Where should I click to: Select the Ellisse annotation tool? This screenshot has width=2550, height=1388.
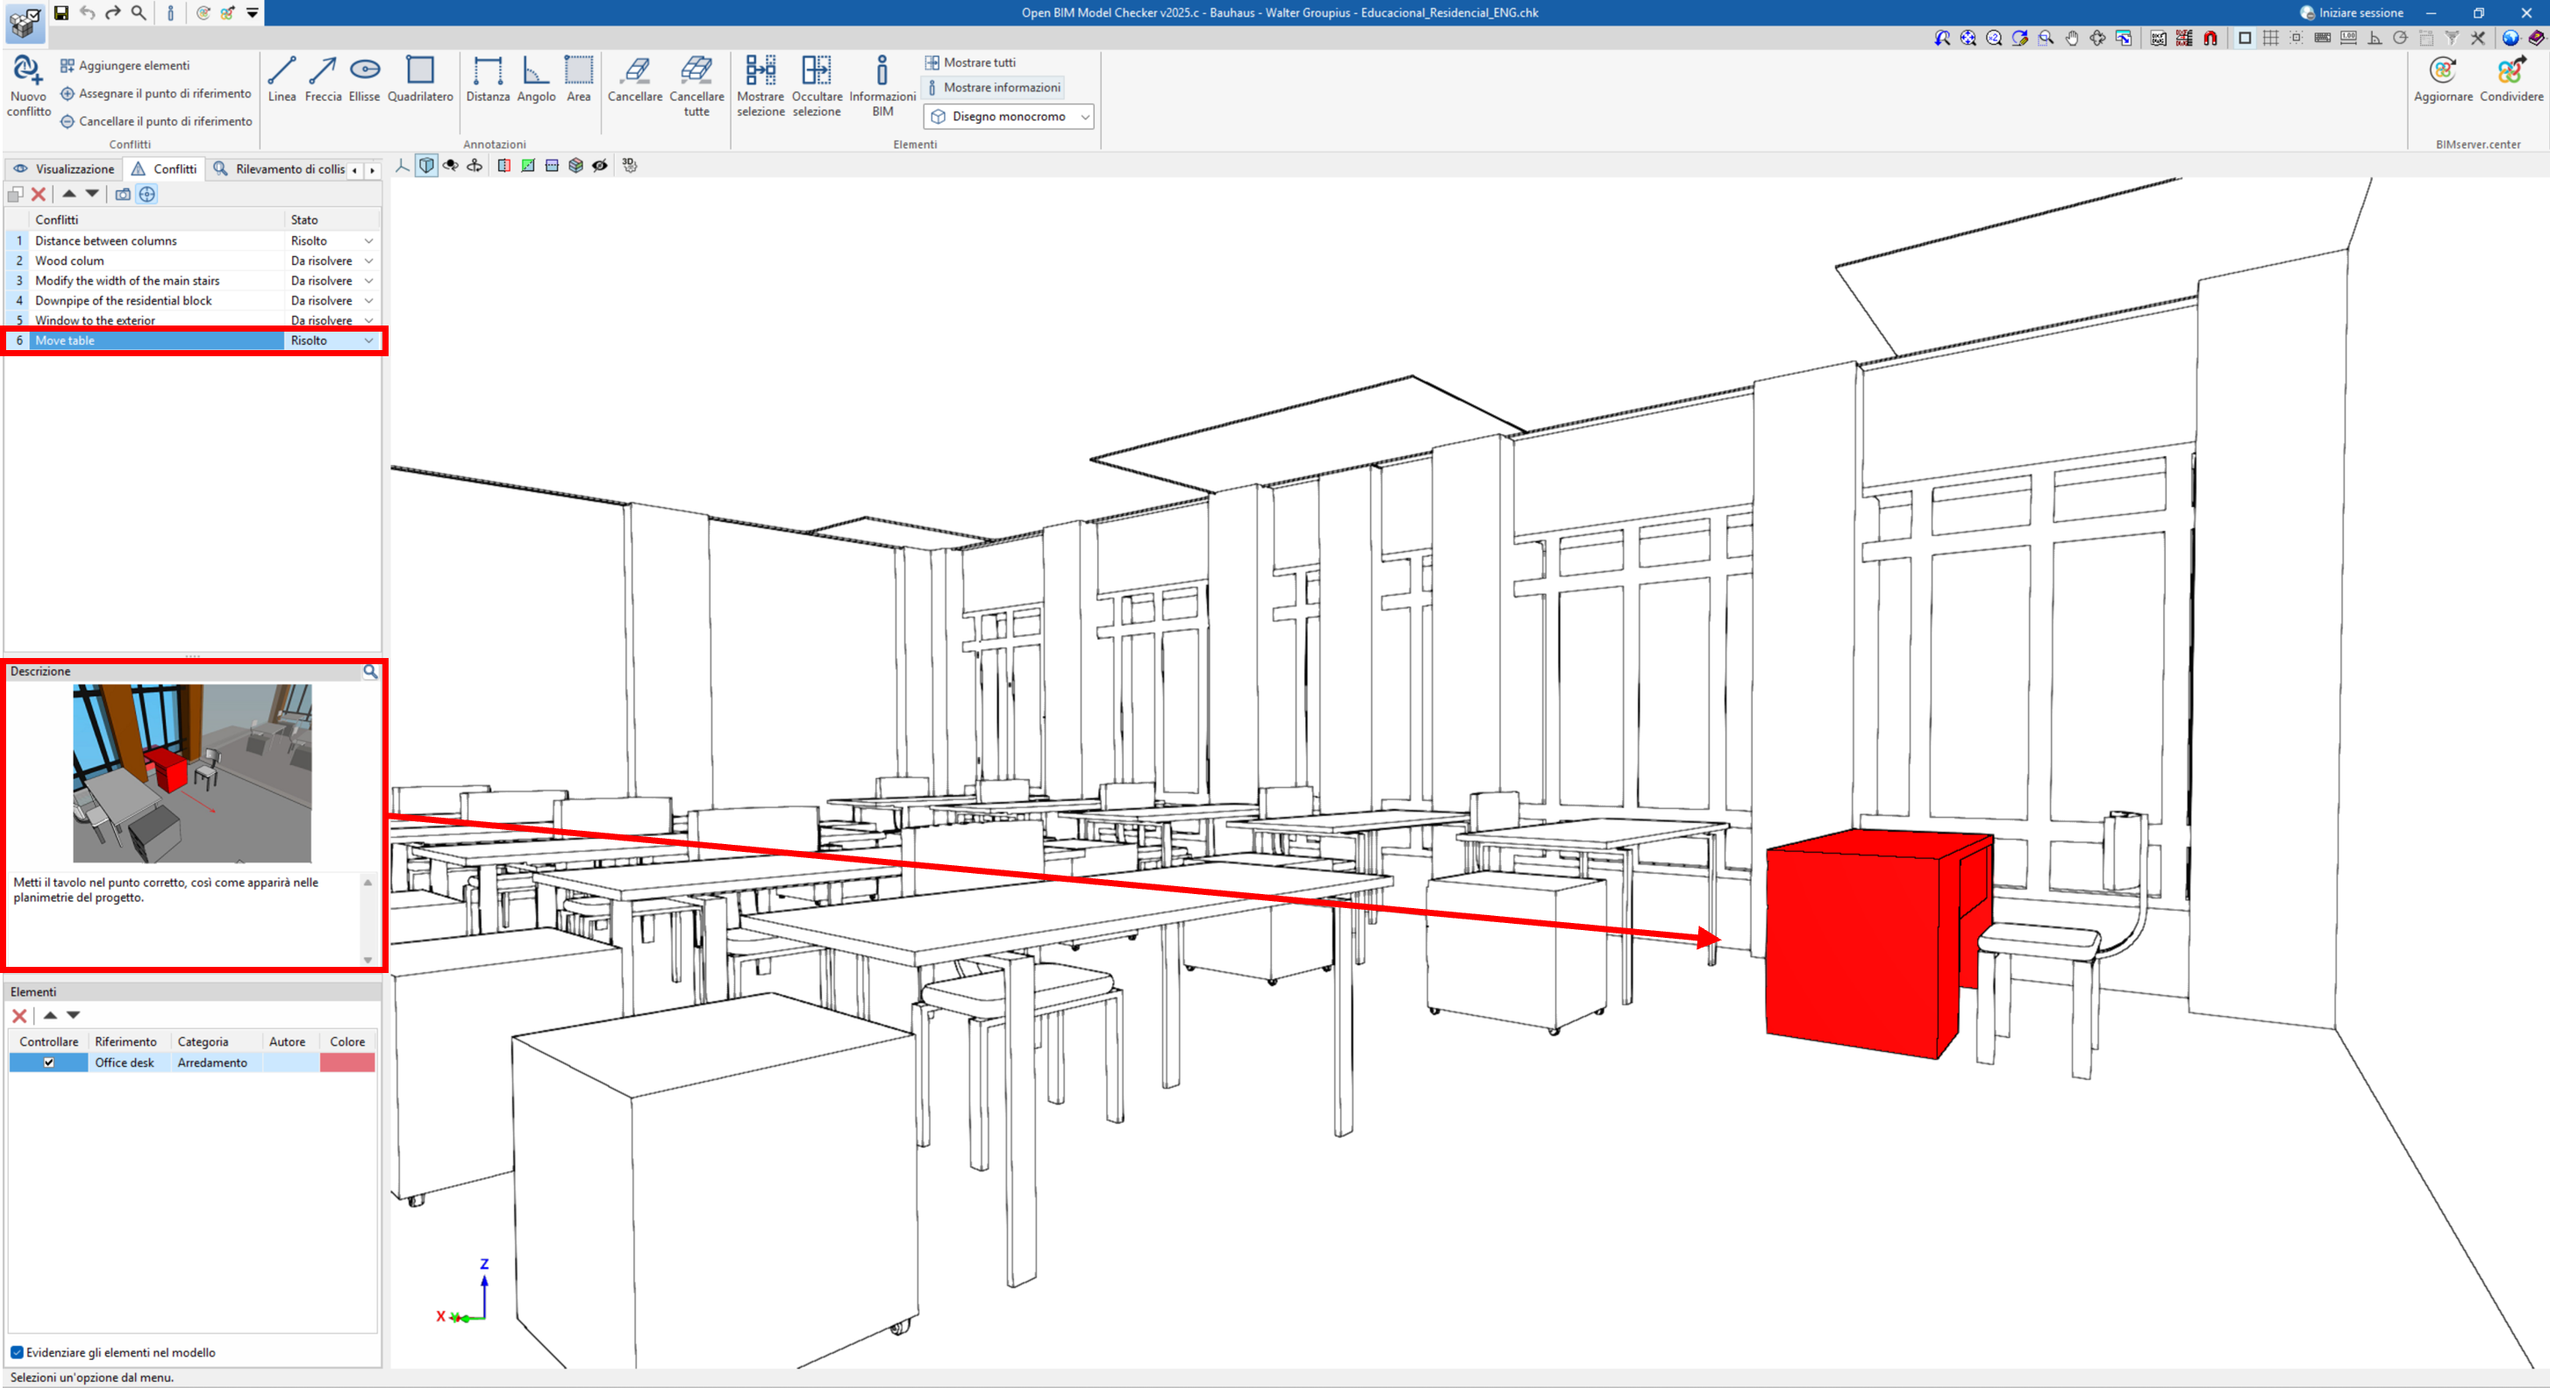(364, 70)
